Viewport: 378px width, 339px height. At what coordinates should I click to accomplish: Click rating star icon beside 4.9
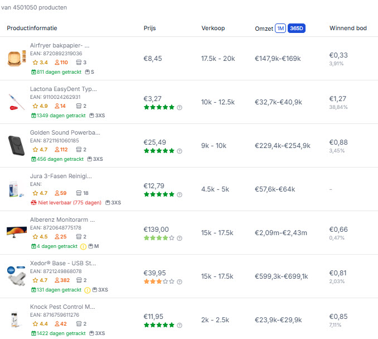(x=35, y=106)
